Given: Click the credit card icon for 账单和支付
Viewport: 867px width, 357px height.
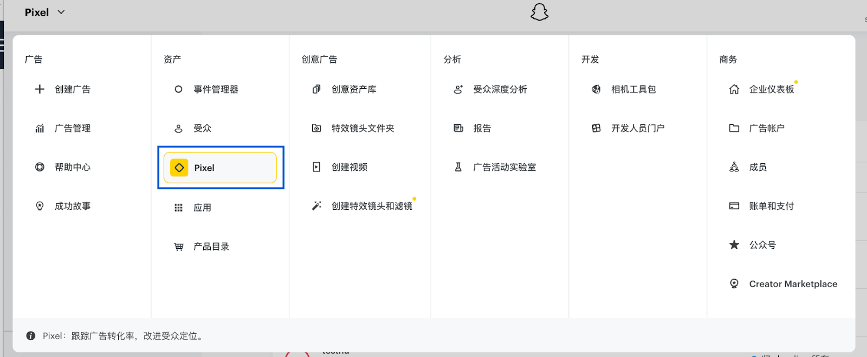Looking at the screenshot, I should pos(734,206).
